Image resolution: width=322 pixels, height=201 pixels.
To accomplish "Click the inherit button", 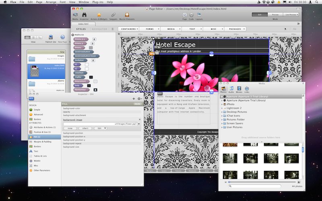I will point(86,128).
